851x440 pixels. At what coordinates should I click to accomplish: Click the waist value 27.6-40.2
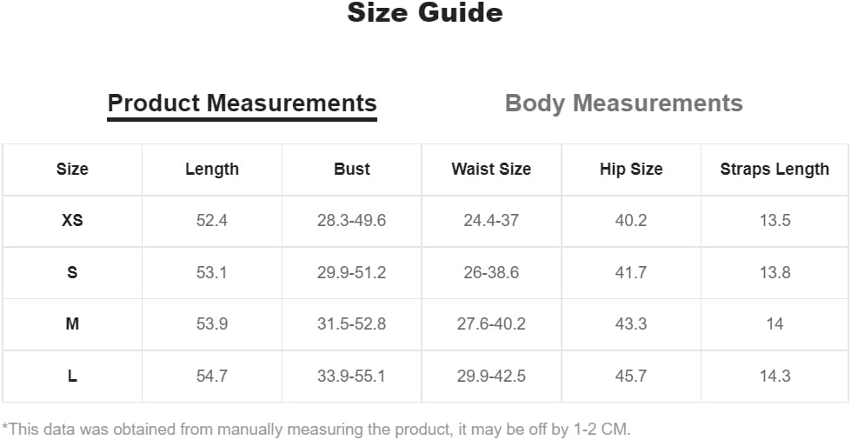pyautogui.click(x=491, y=324)
